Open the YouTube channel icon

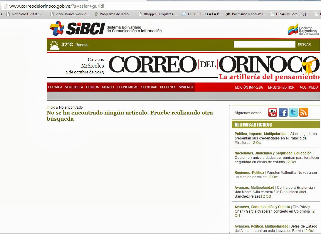click(273, 112)
